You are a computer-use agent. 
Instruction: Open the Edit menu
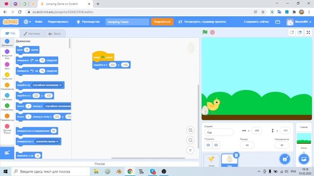coord(58,22)
